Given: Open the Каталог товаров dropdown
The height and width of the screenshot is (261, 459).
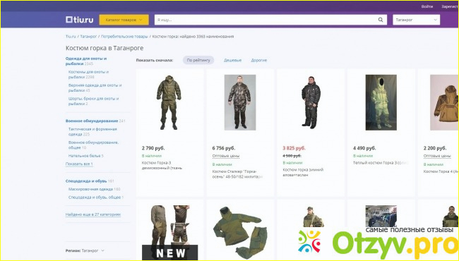Looking at the screenshot, I should point(124,20).
